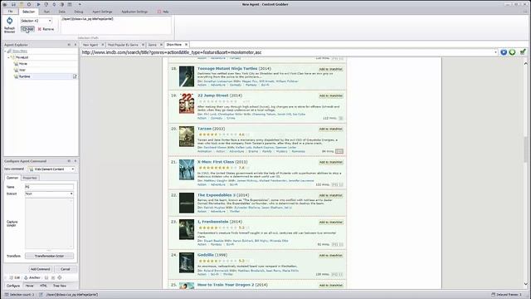
Task: Click the List button in bottom toolbar
Action: coord(15,277)
